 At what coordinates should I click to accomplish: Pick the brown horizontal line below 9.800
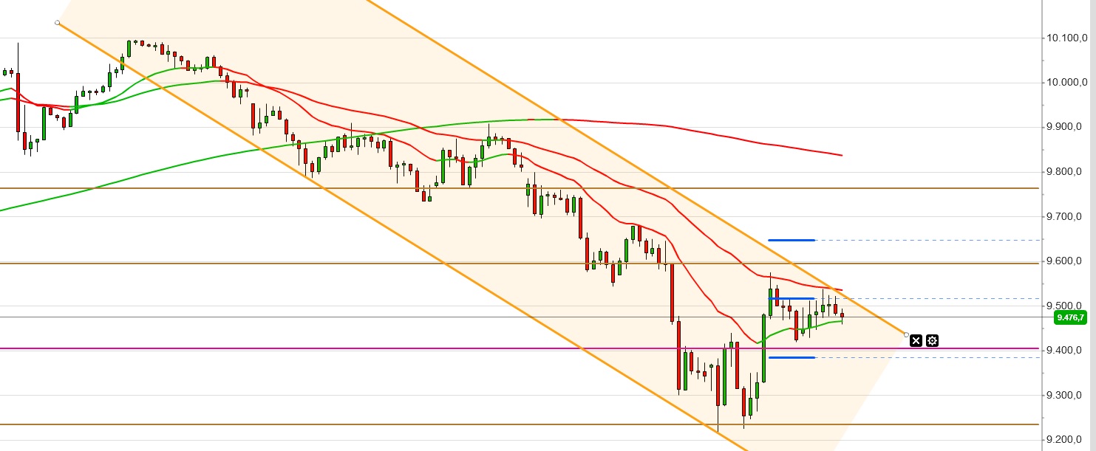[x=222, y=188]
